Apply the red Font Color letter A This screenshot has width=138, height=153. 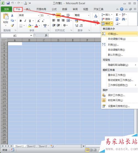[x=36, y=26]
